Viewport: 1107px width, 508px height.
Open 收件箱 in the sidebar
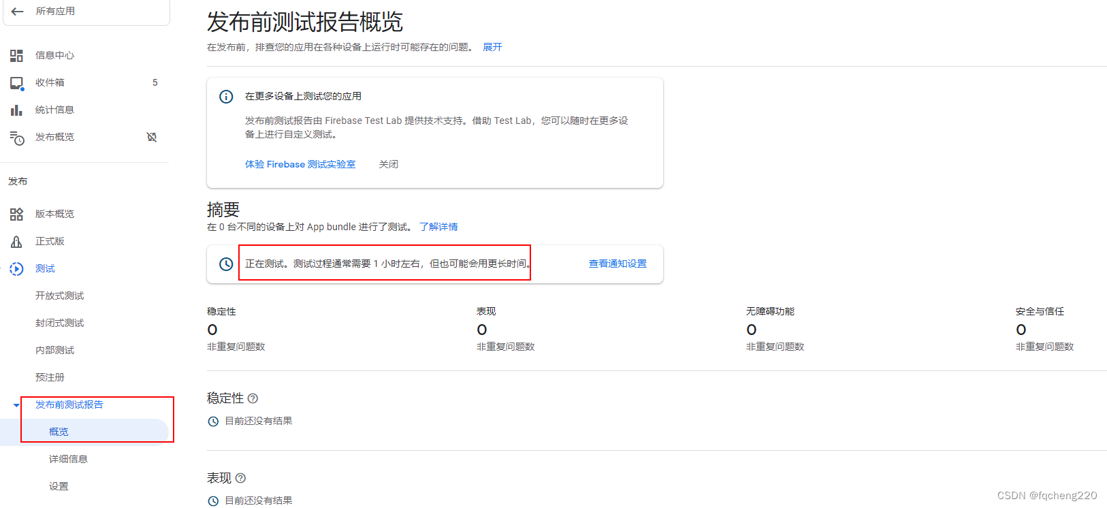pyautogui.click(x=50, y=82)
